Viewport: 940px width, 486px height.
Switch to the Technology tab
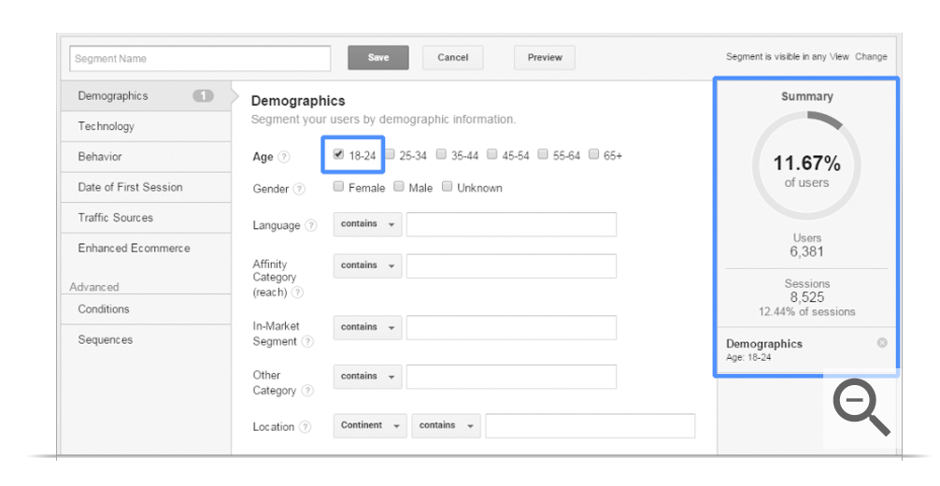tap(107, 126)
